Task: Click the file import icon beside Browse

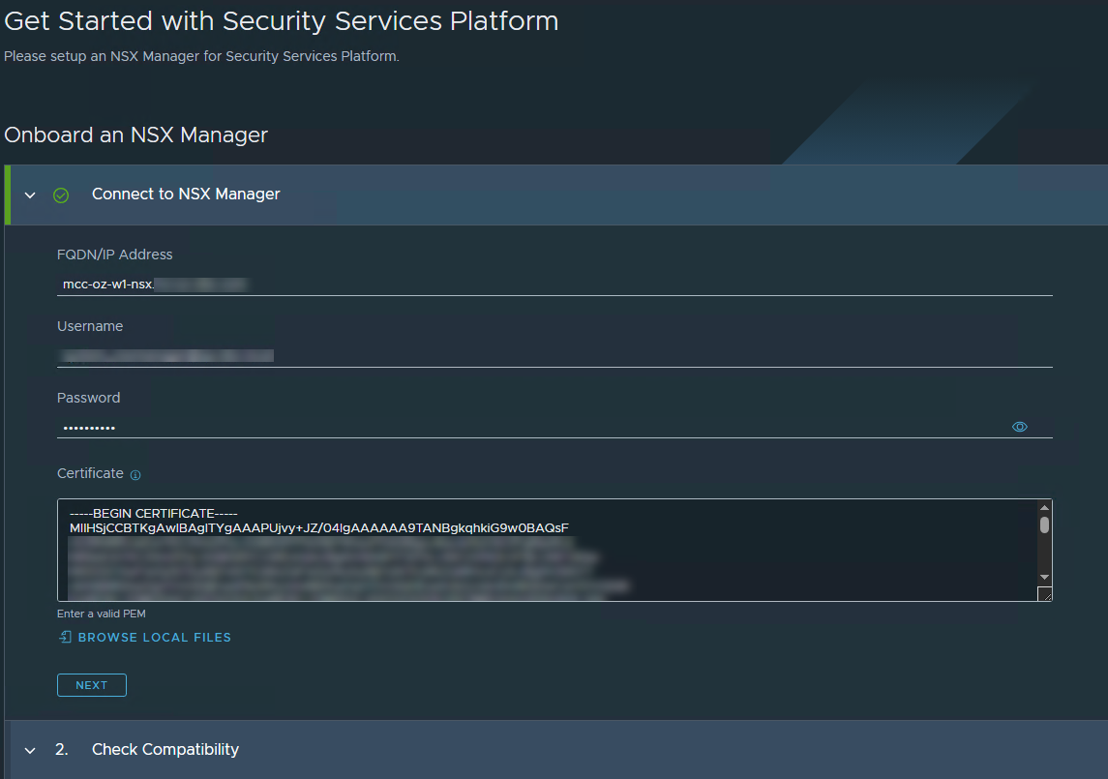Action: [65, 637]
